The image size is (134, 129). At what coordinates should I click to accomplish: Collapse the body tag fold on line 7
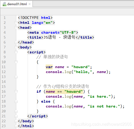(16, 47)
